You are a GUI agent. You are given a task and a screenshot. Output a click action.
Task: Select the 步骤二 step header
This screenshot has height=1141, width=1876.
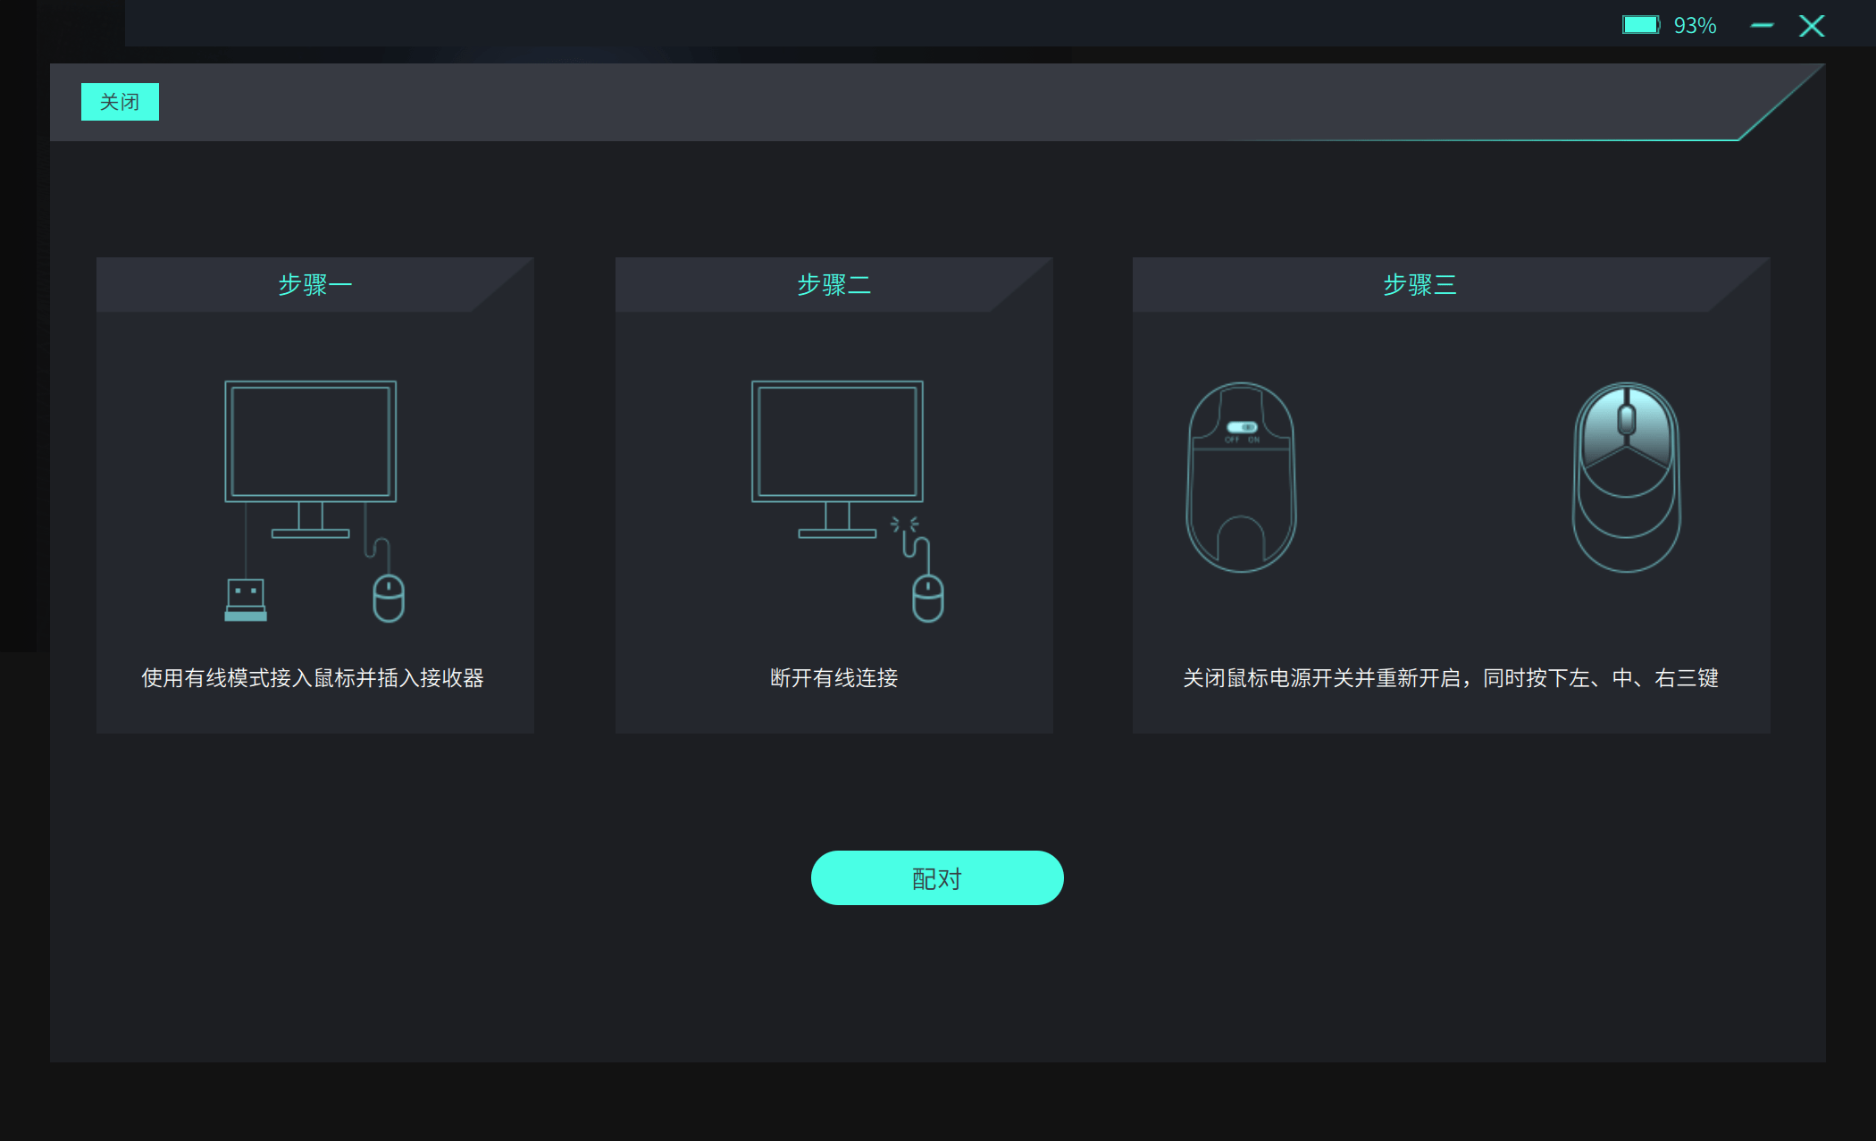point(833,284)
